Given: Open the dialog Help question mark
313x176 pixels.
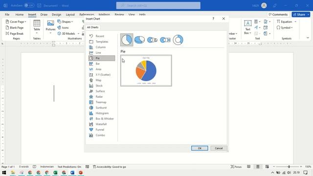Looking at the screenshot, I should point(213,19).
